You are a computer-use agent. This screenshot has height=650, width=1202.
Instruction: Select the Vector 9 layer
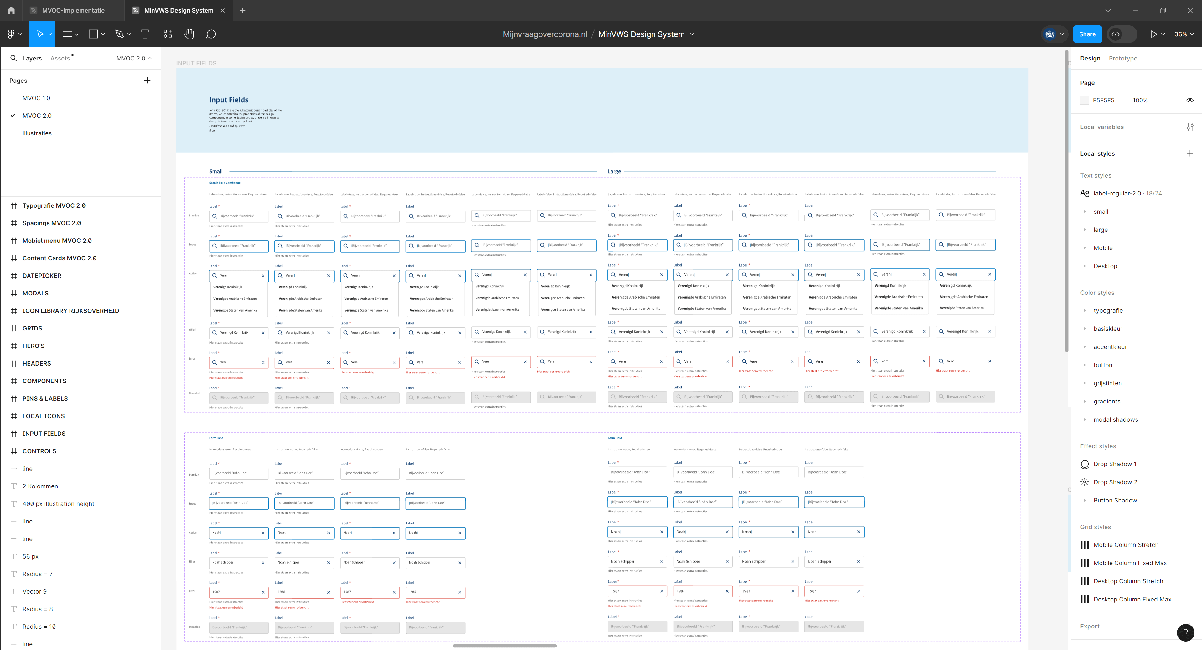34,592
